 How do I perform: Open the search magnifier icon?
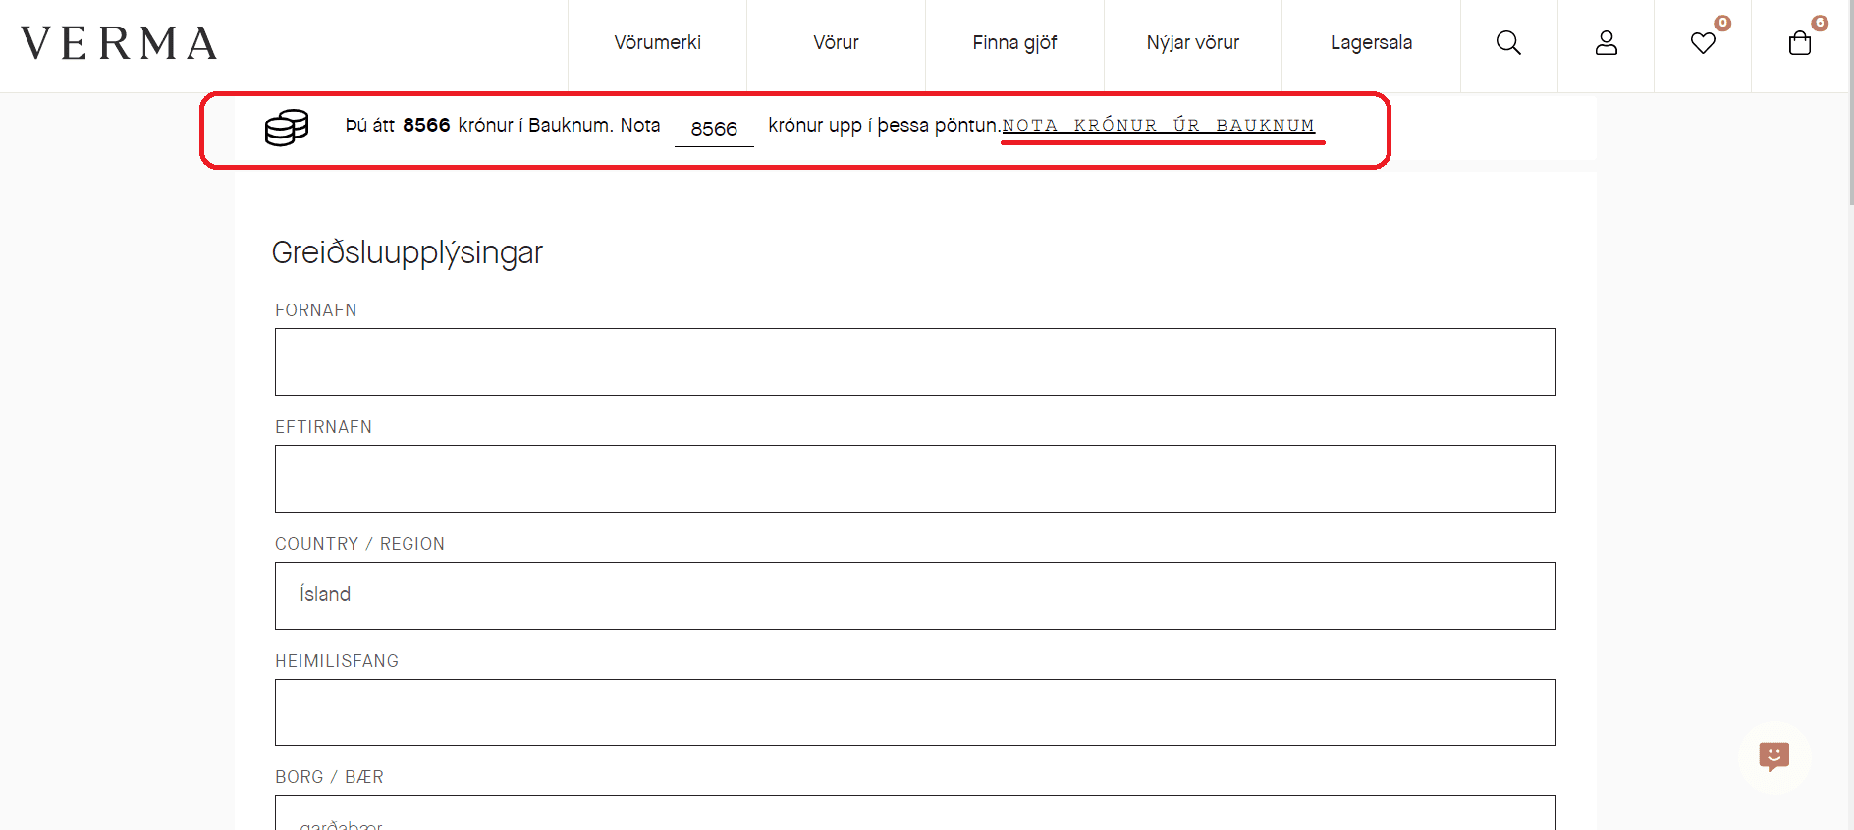coord(1508,43)
